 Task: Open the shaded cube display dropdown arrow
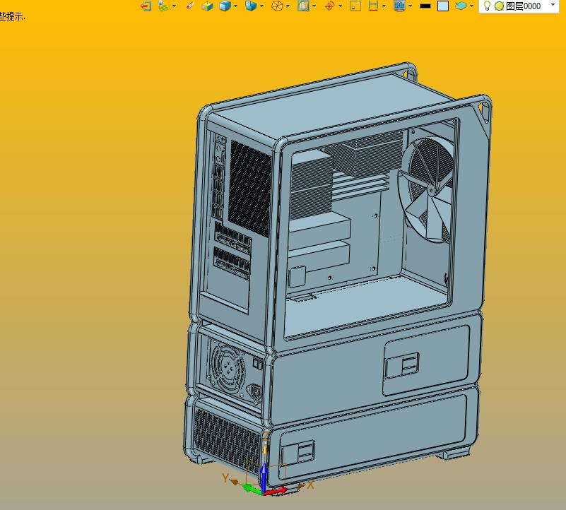click(x=236, y=6)
